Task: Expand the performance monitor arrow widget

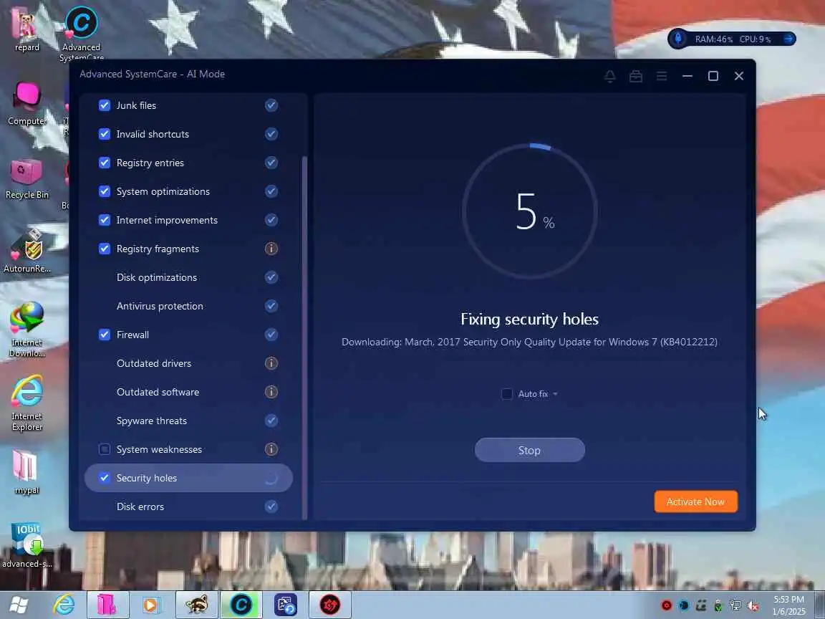Action: pos(788,39)
